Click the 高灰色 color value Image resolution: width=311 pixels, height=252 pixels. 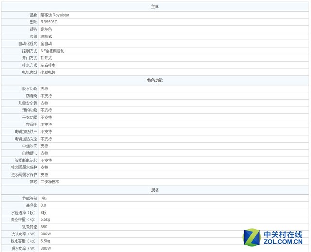46,29
